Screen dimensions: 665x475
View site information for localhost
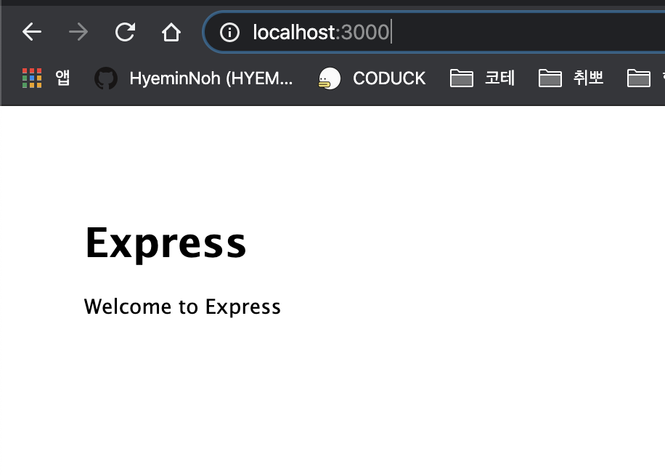coord(230,32)
